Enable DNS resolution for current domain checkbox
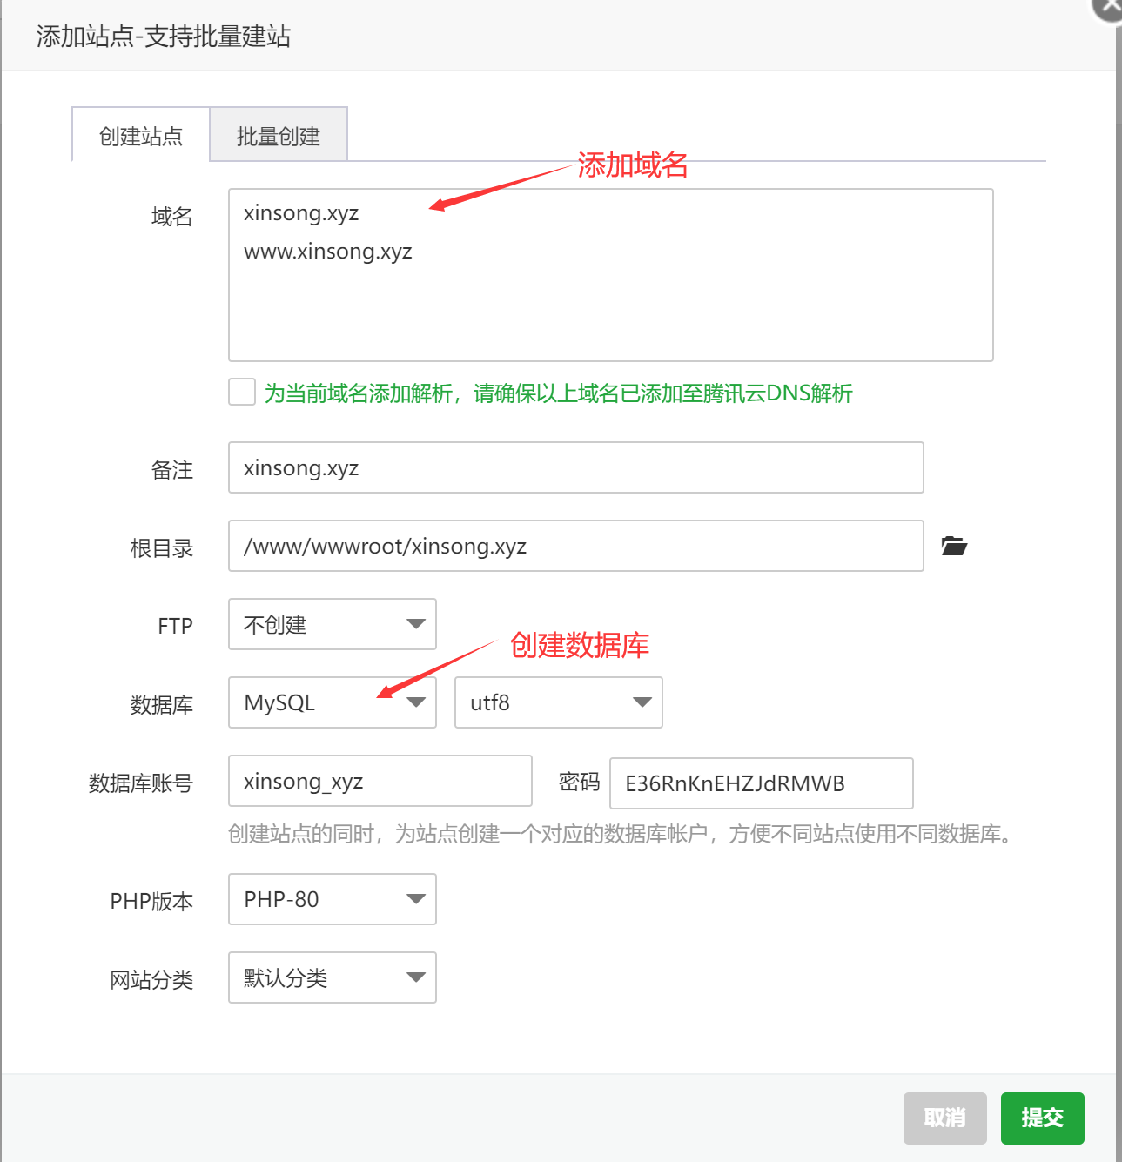The image size is (1122, 1162). (242, 392)
